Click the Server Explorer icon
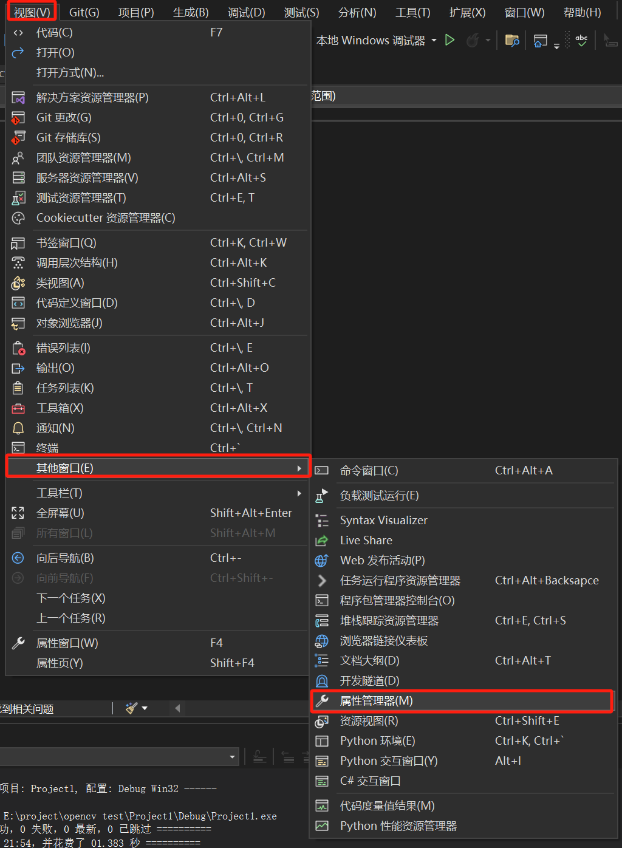The height and width of the screenshot is (848, 622). (18, 178)
